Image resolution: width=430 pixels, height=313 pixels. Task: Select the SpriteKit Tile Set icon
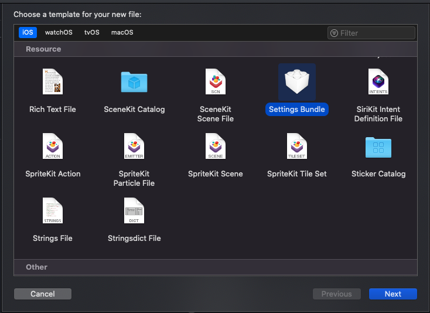pos(297,146)
